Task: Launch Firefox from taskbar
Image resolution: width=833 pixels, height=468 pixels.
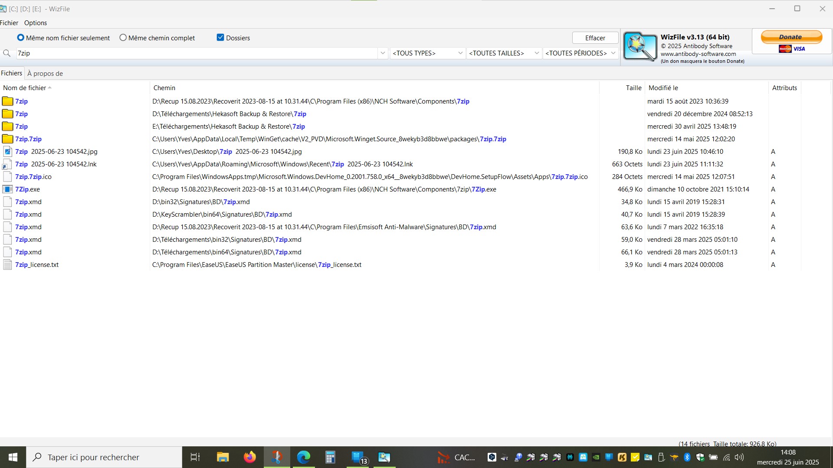Action: click(250, 457)
